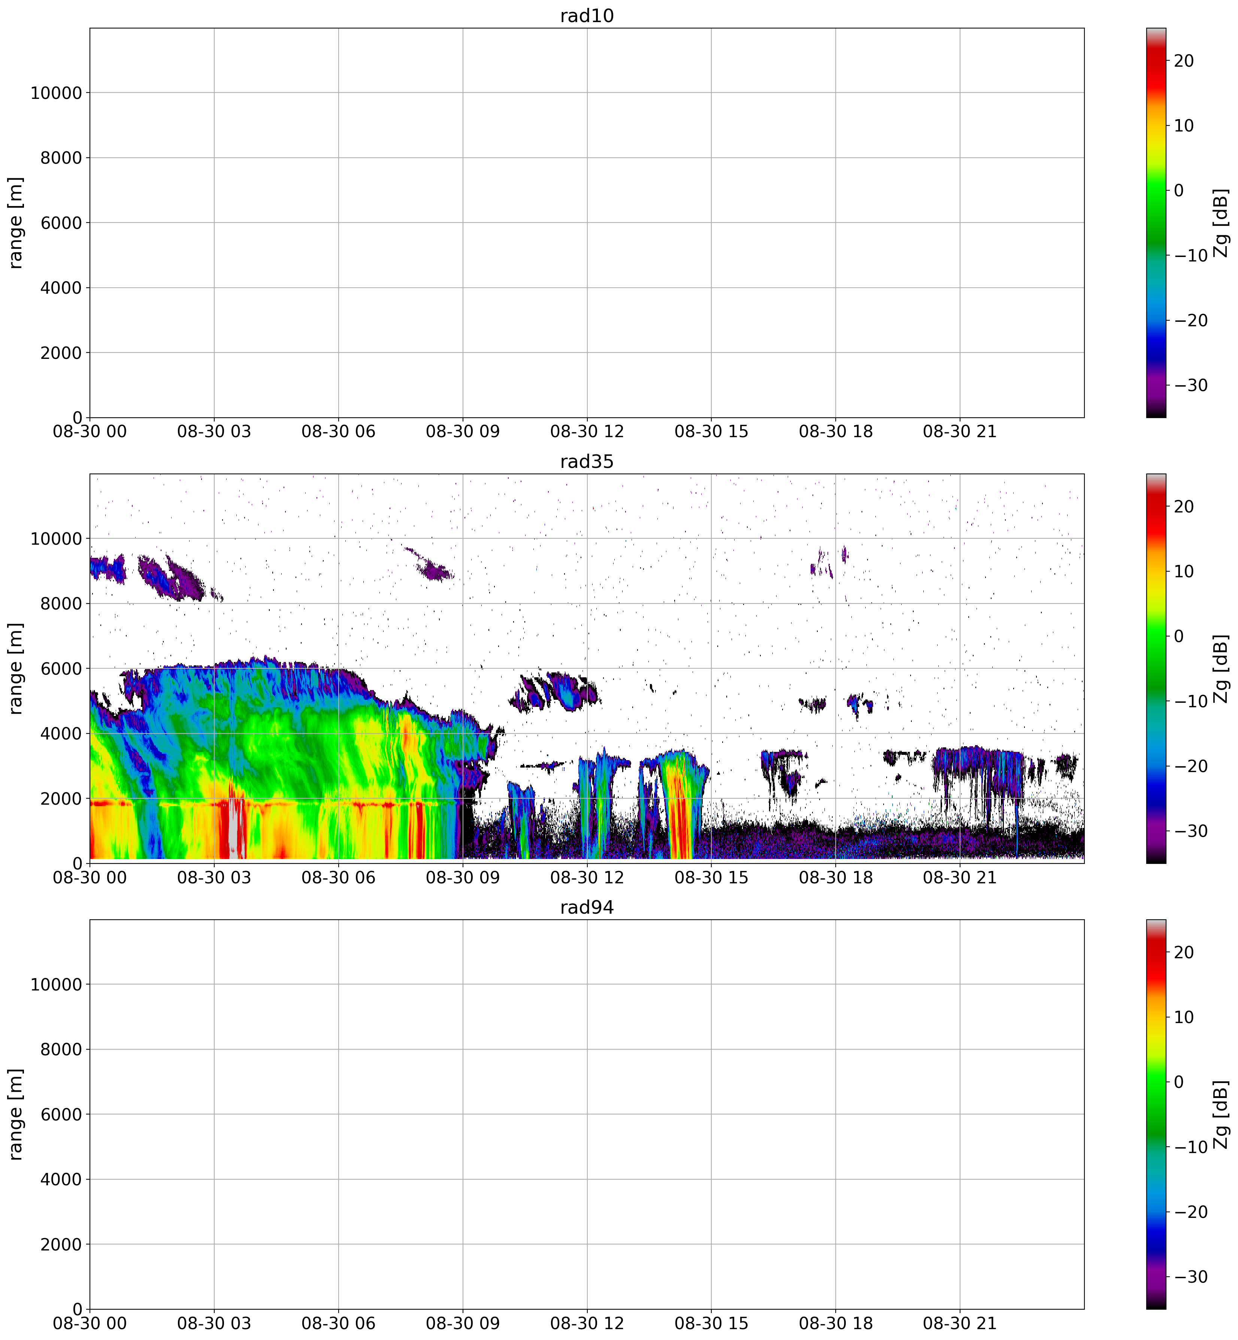
Task: Click the rad10 y-axis tick label 10000
Action: pos(55,93)
